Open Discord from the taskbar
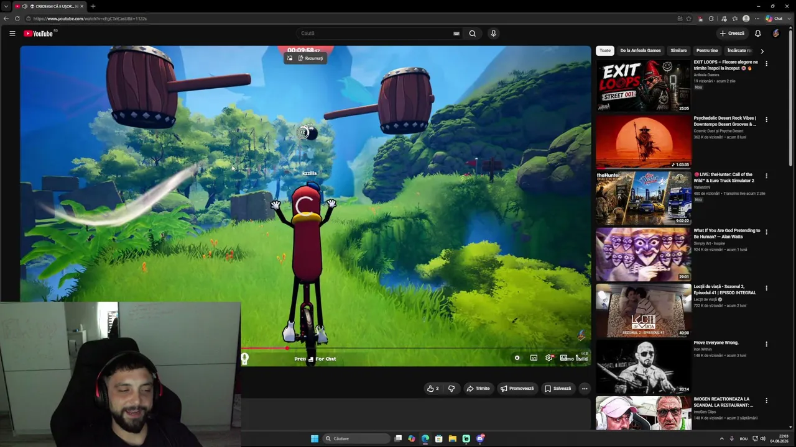Viewport: 796px width, 447px height. [480, 438]
